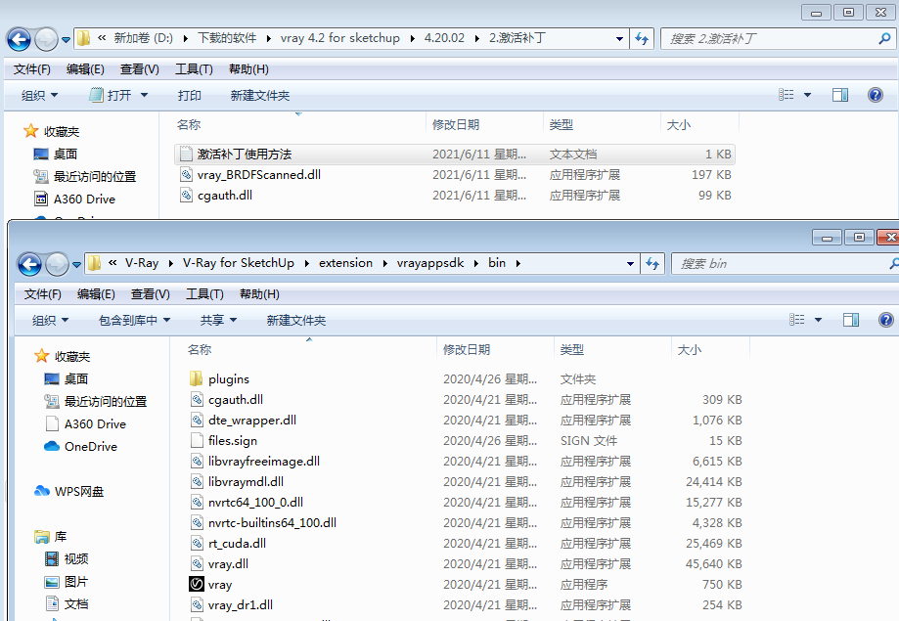The height and width of the screenshot is (621, 899).
Task: Click 新建文件夹 in the bin window
Action: pos(295,320)
